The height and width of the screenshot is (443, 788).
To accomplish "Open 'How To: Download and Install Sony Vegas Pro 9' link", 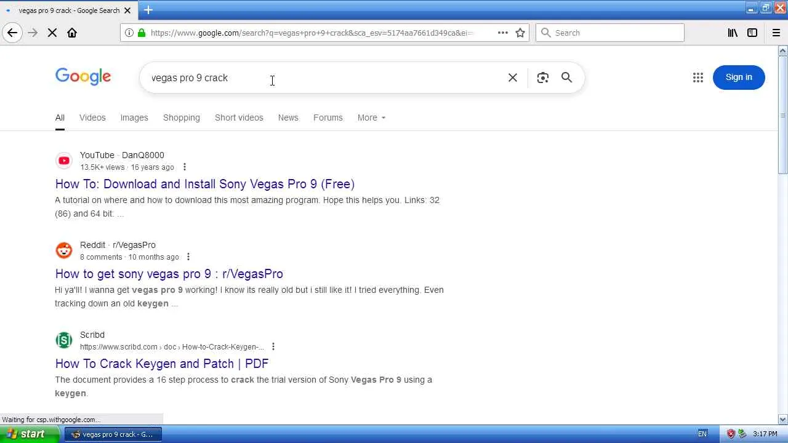I will 205,184.
